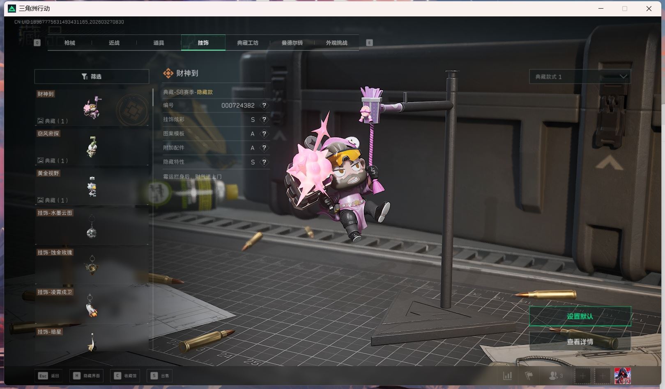Click the 设置默认 button

580,316
